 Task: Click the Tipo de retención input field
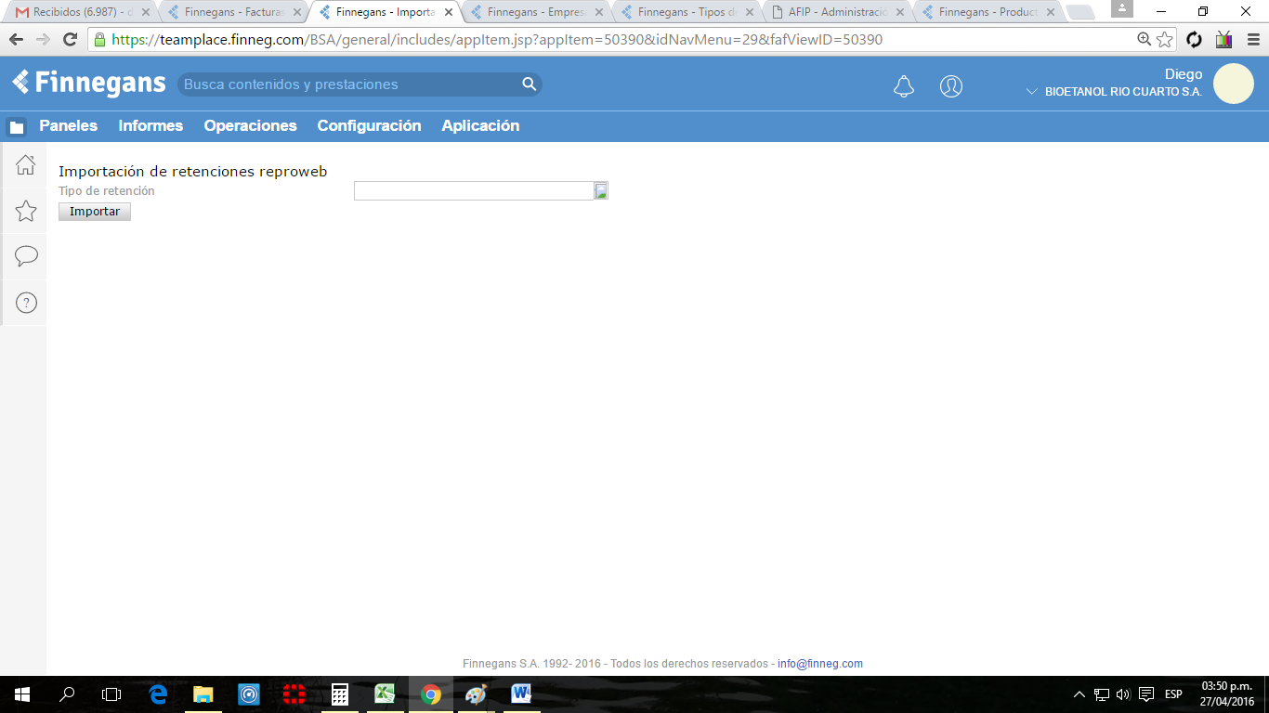[474, 191]
